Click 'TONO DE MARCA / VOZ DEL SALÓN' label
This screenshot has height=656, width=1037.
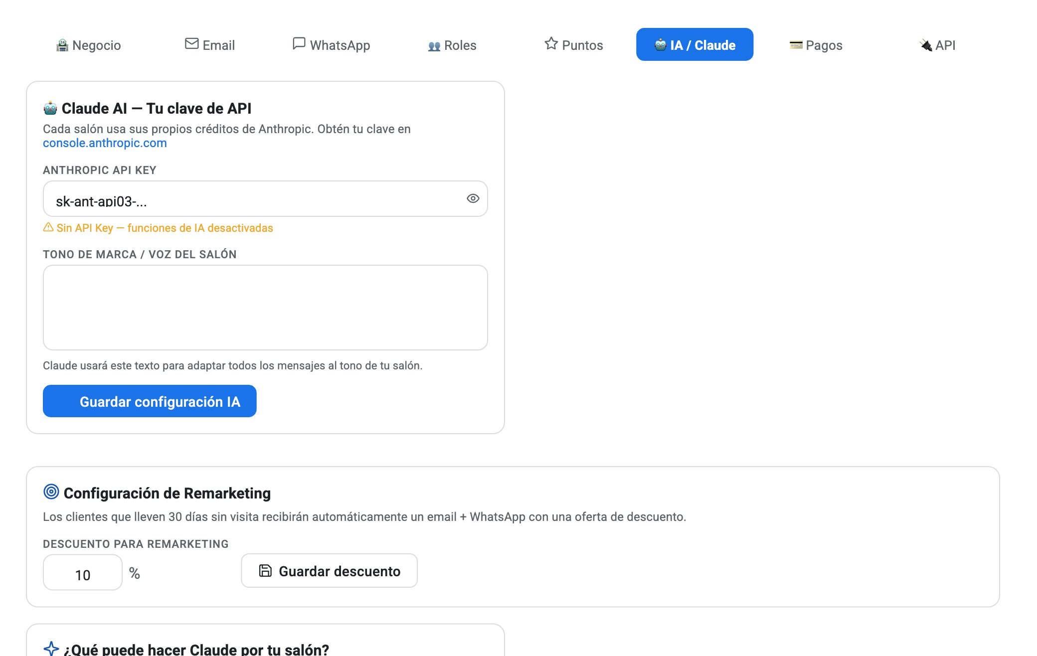click(140, 255)
